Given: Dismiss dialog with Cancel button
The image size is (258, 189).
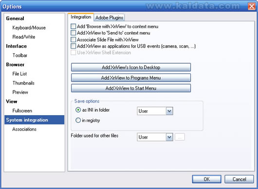Looking at the screenshot, I should tap(239, 179).
